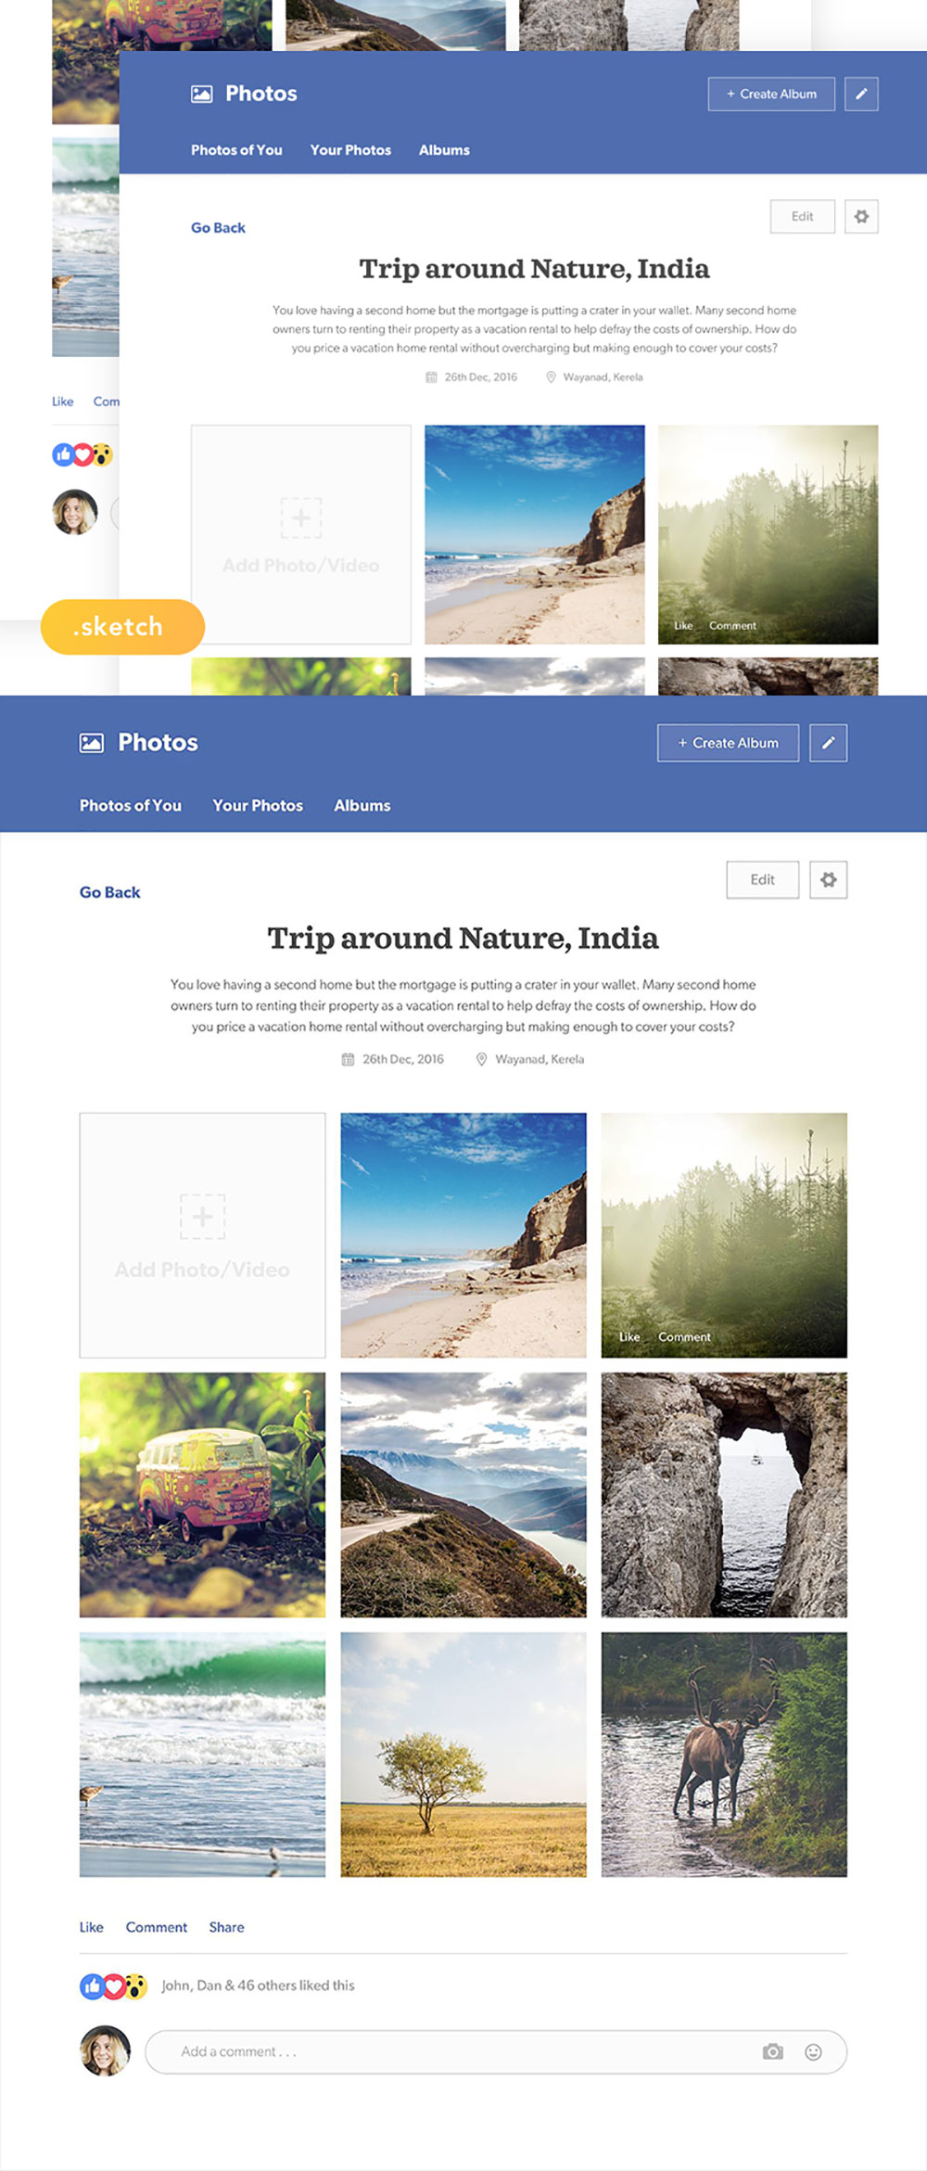The width and height of the screenshot is (927, 2171).
Task: Click into the Add a comment field
Action: [x=496, y=2051]
